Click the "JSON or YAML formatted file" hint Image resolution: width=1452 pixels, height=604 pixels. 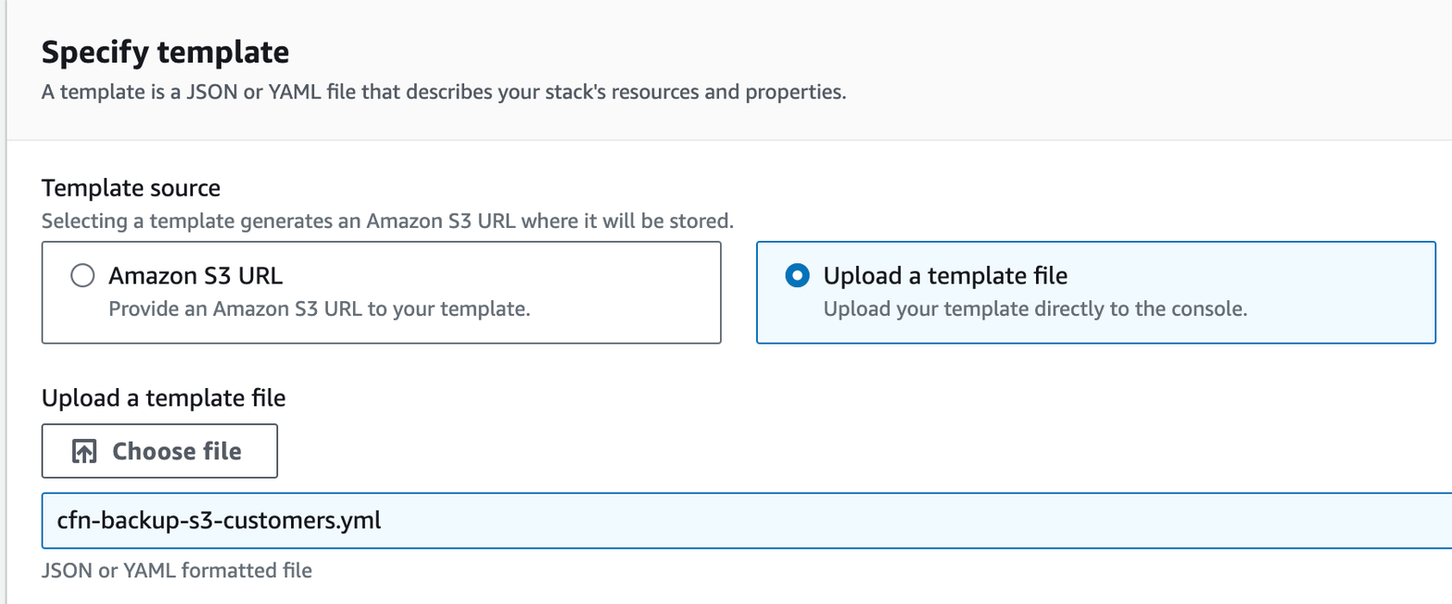[x=176, y=570]
